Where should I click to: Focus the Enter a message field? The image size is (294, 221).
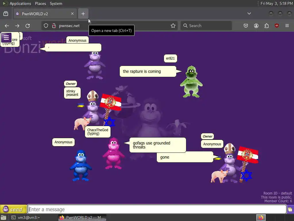157,209
